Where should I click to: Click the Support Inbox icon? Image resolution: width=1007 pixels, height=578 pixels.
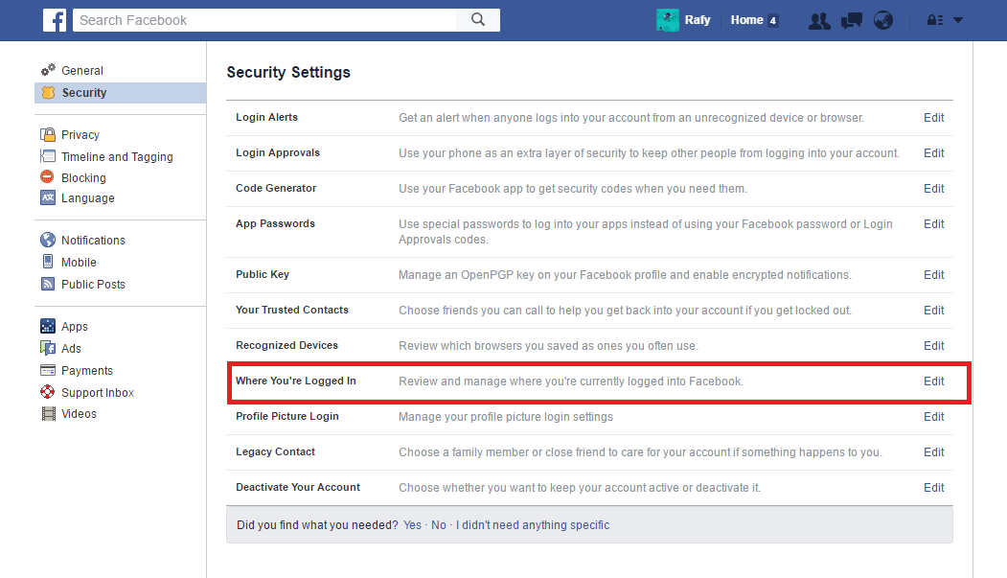(x=47, y=392)
